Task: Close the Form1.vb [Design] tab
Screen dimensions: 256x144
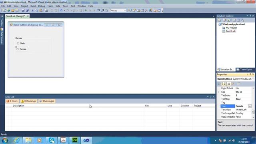Action: [28, 16]
